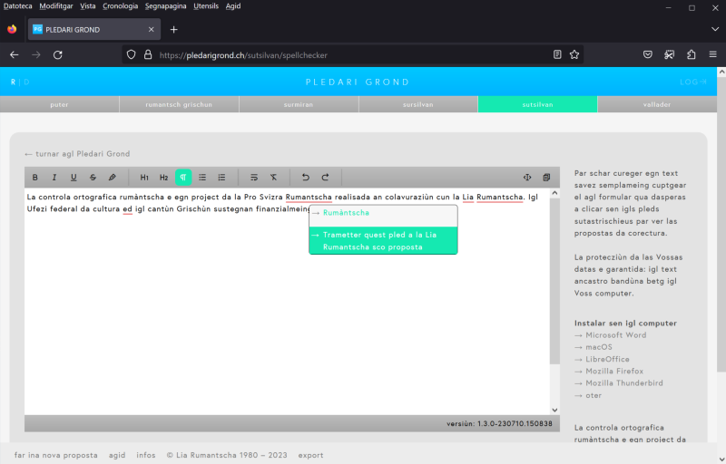The height and width of the screenshot is (464, 726).
Task: Toggle the active paragraph format button
Action: pyautogui.click(x=183, y=178)
